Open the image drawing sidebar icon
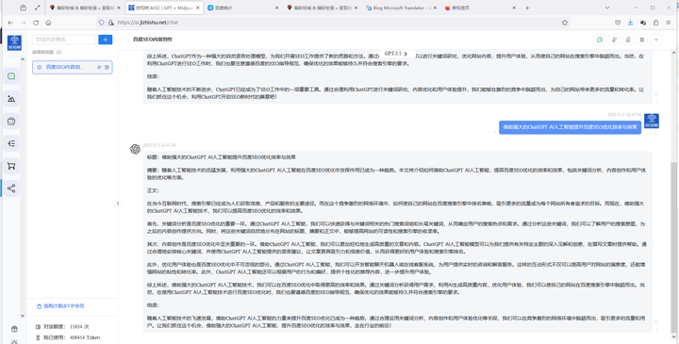 click(11, 99)
